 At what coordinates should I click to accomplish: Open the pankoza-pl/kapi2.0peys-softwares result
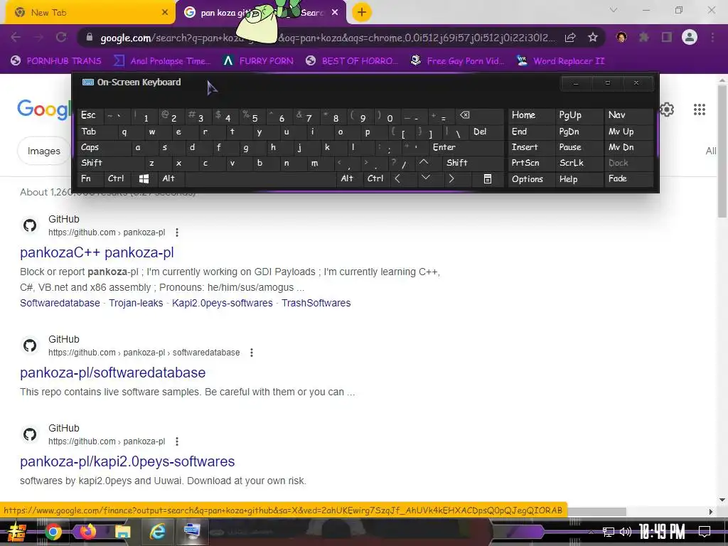tap(127, 461)
